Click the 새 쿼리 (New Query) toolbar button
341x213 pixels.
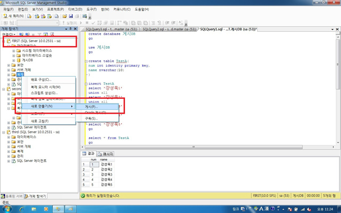[14, 16]
